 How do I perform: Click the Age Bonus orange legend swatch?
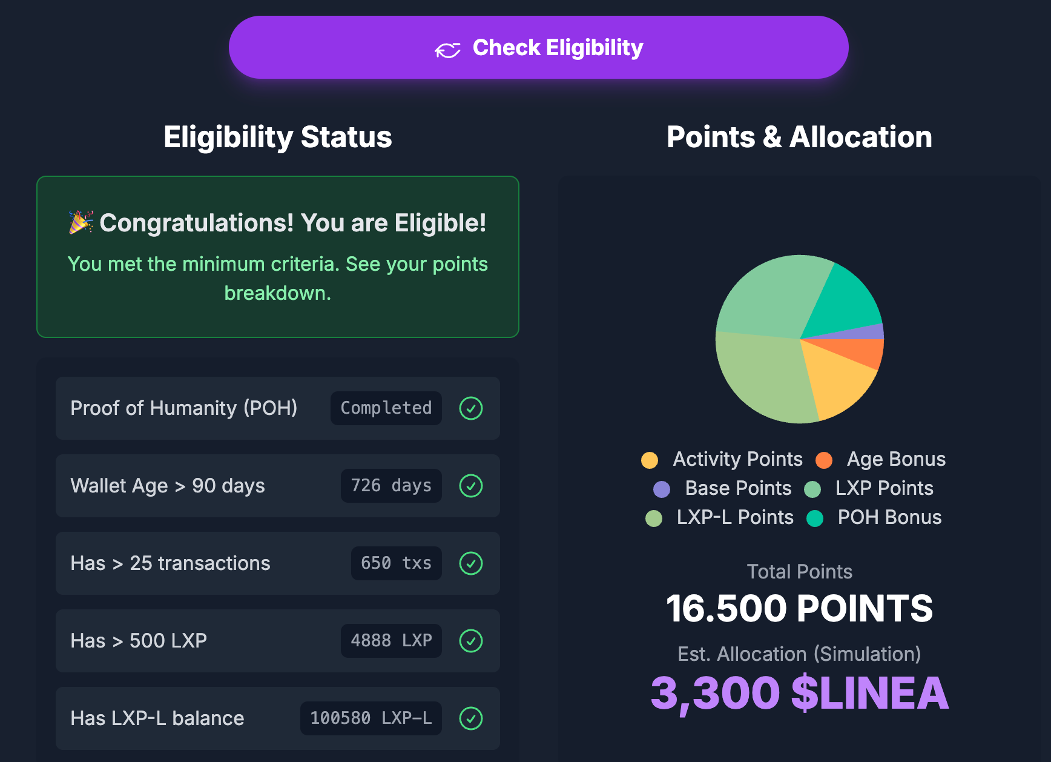[x=824, y=460]
